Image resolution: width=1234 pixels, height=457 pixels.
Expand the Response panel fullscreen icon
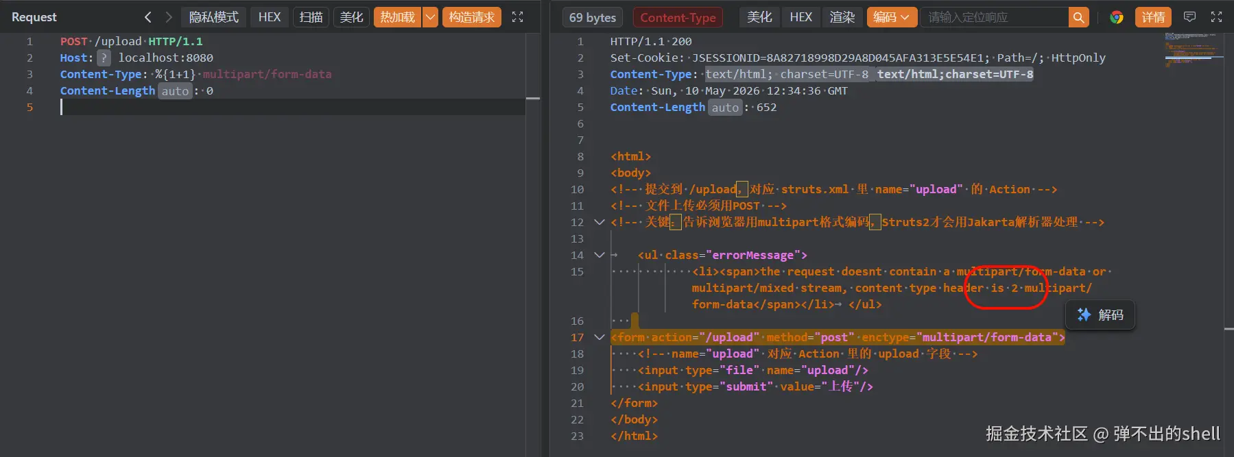point(1217,17)
